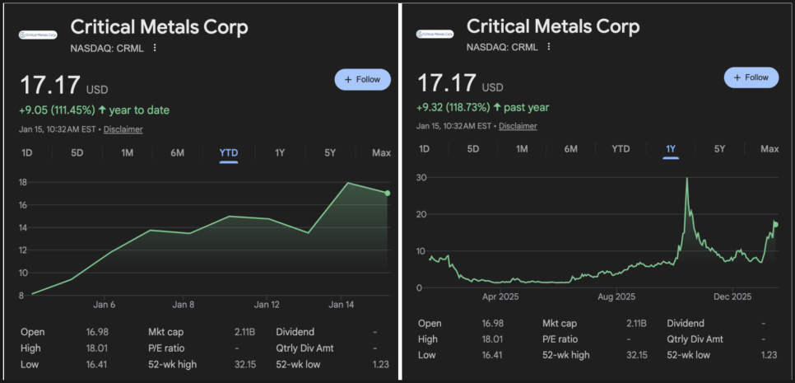The image size is (795, 383).
Task: Choose the 1M range in the year-to-date panel
Action: [x=127, y=152]
